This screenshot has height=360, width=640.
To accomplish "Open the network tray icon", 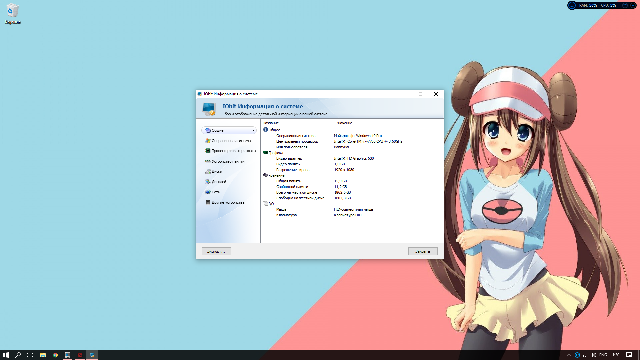I will [585, 355].
